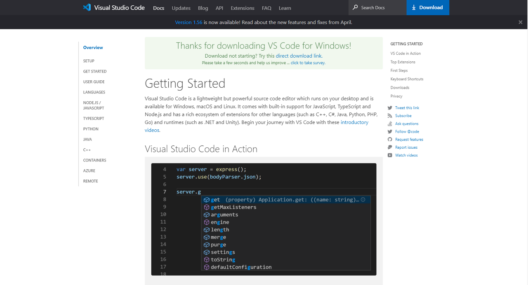
Task: Expand the USER GUIDE sidebar section
Action: click(x=94, y=82)
